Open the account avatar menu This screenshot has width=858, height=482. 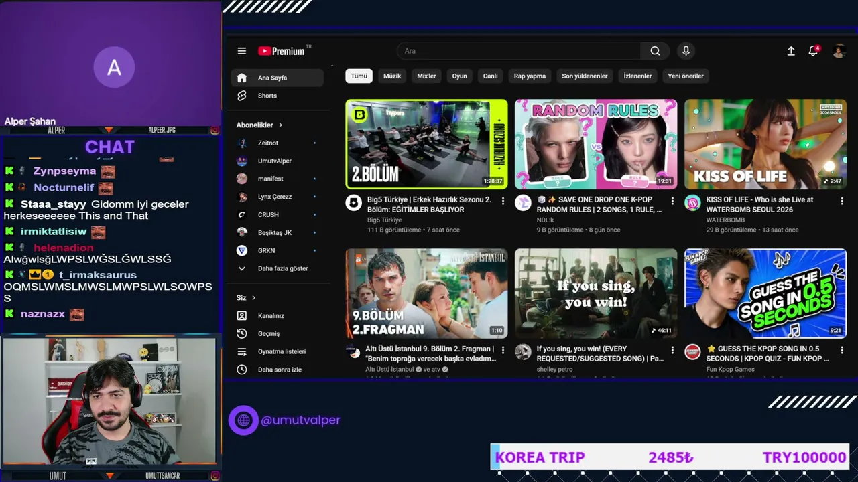click(839, 51)
